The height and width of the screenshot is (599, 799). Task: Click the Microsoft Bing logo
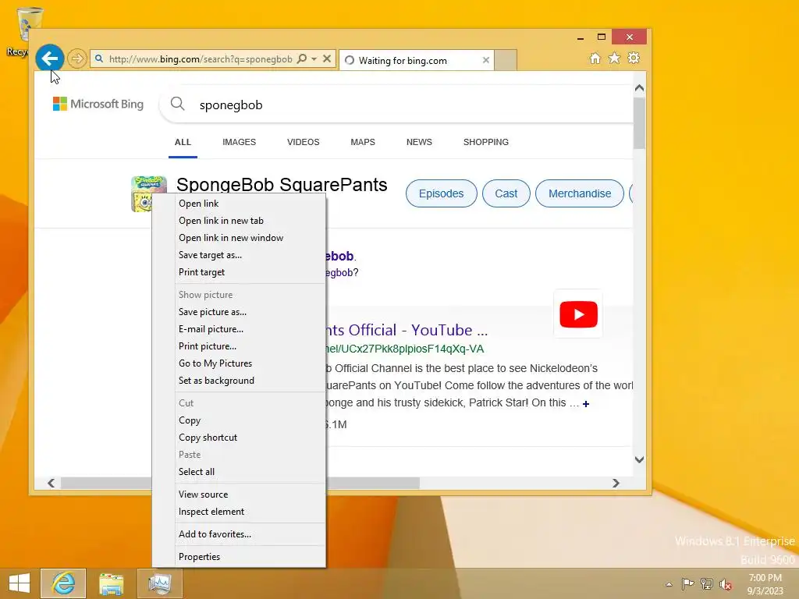[x=98, y=104]
